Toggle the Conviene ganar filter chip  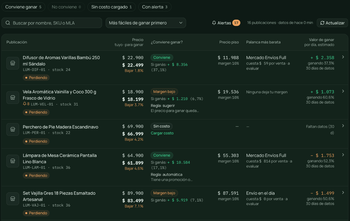pos(23,7)
